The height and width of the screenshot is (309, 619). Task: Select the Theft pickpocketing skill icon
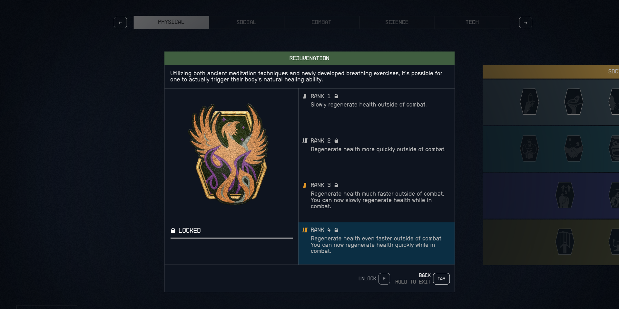[x=529, y=102]
